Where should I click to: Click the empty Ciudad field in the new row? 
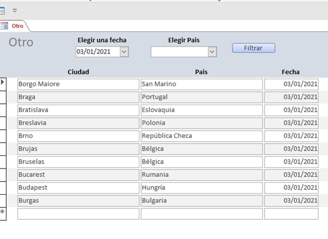78,214
